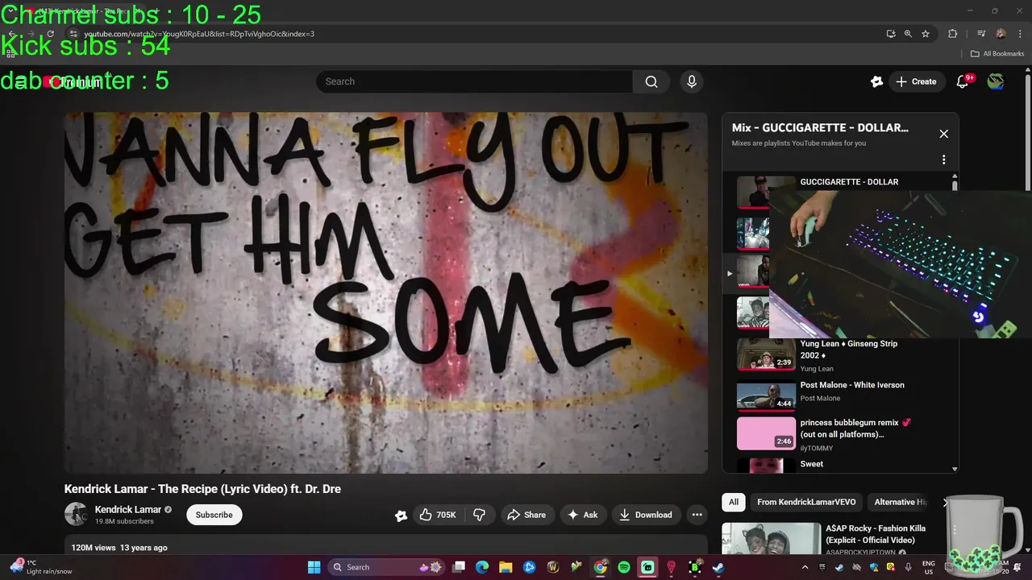1032x580 pixels.
Task: Click Kendrick Lamar channel avatar
Action: [76, 514]
